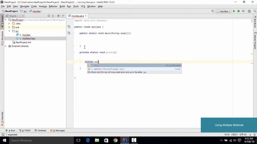
Task: Open the File menu
Action: tap(3, 6)
